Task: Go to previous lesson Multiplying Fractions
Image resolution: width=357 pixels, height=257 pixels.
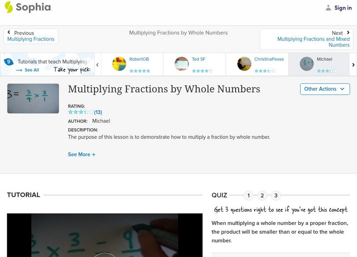Action: point(30,38)
